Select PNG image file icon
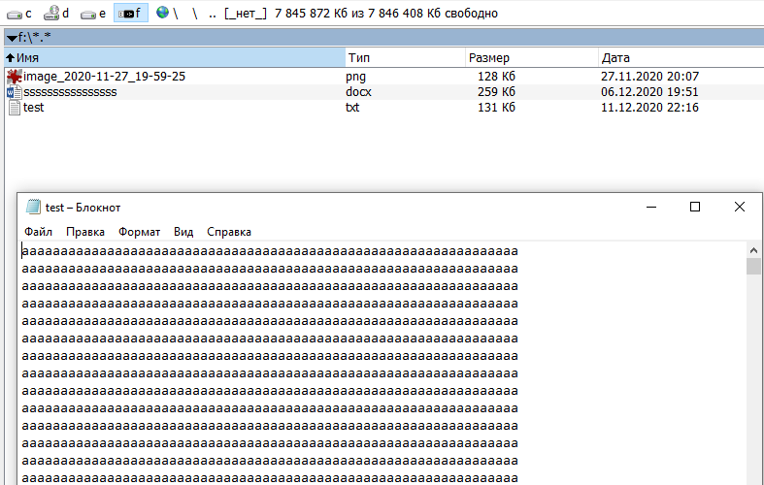Viewport: 764px width, 485px height. pos(15,77)
